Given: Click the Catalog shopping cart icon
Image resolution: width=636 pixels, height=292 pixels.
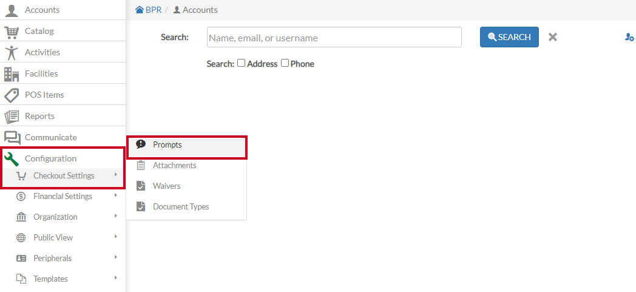Looking at the screenshot, I should pyautogui.click(x=12, y=32).
